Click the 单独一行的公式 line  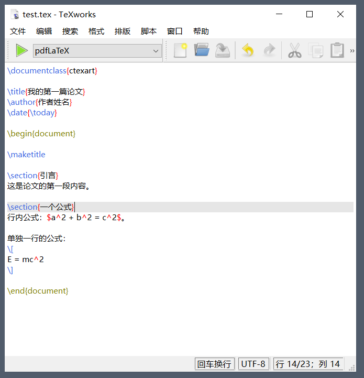(x=36, y=239)
